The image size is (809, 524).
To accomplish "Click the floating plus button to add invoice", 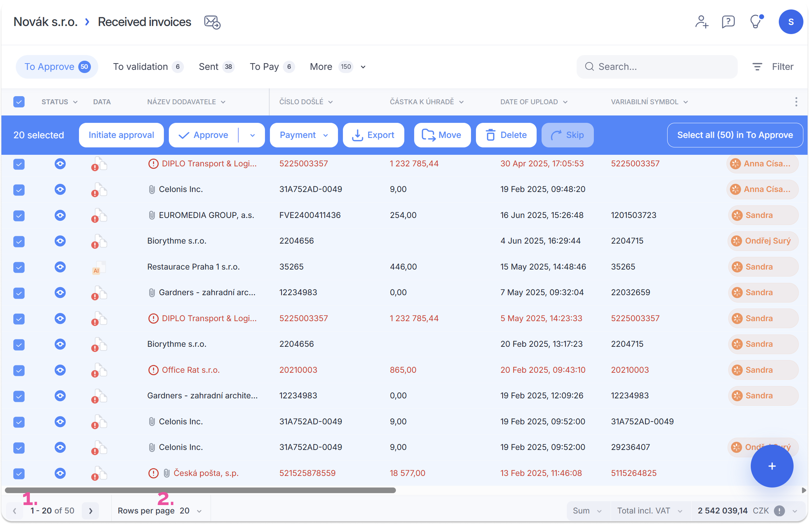I will tap(772, 466).
